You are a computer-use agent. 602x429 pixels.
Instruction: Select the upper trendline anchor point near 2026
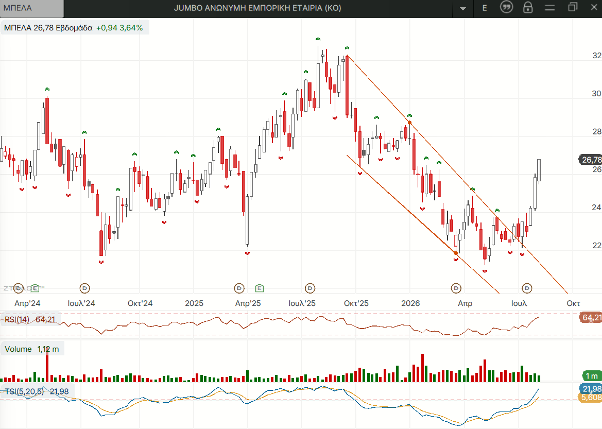point(409,123)
